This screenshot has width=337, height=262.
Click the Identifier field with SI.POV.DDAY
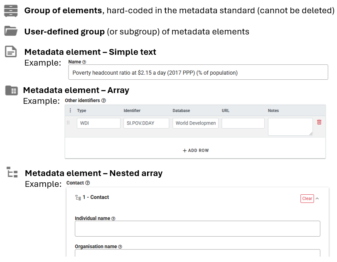[x=146, y=123]
